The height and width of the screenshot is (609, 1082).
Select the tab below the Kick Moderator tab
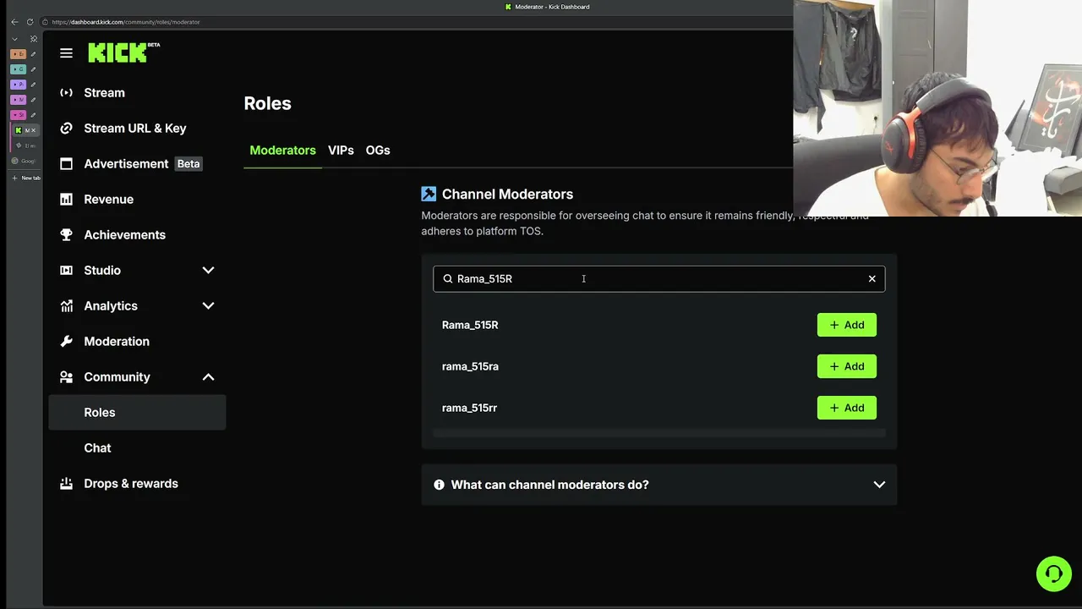coord(27,145)
